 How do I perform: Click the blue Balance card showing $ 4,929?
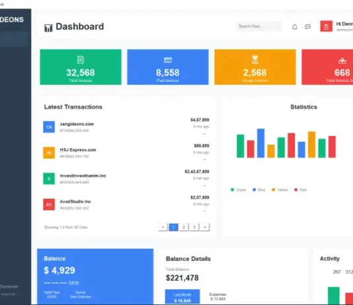click(95, 277)
